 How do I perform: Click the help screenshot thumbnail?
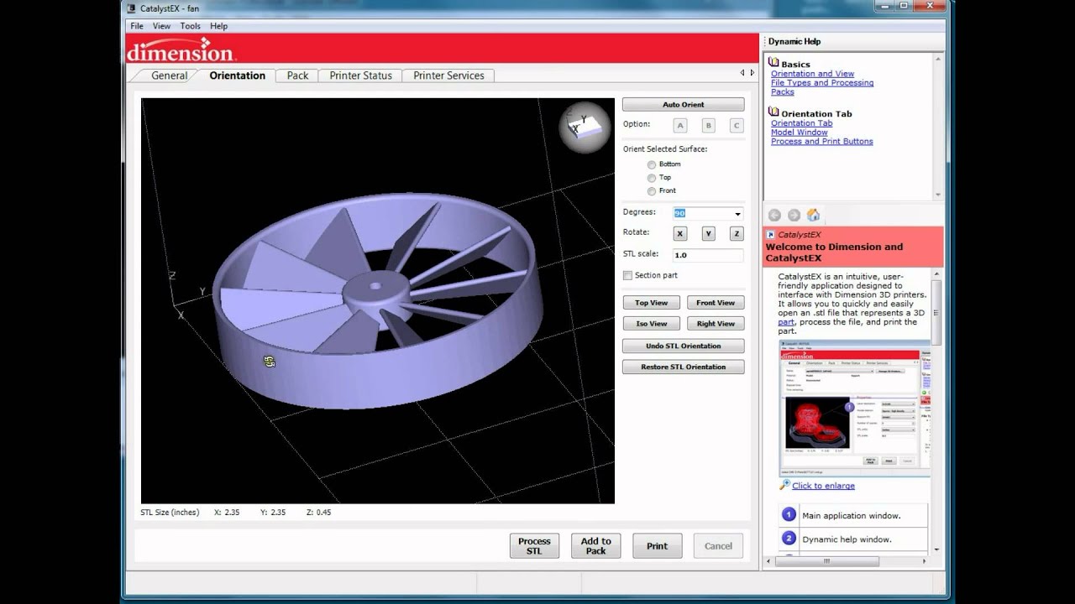(854, 408)
